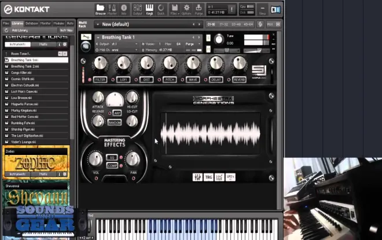Open Generations library settings gear icon
382x240 pixels.
(65, 45)
